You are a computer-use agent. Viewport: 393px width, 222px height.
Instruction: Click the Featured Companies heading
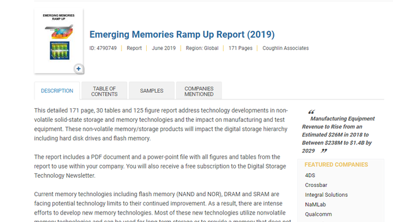pyautogui.click(x=336, y=165)
